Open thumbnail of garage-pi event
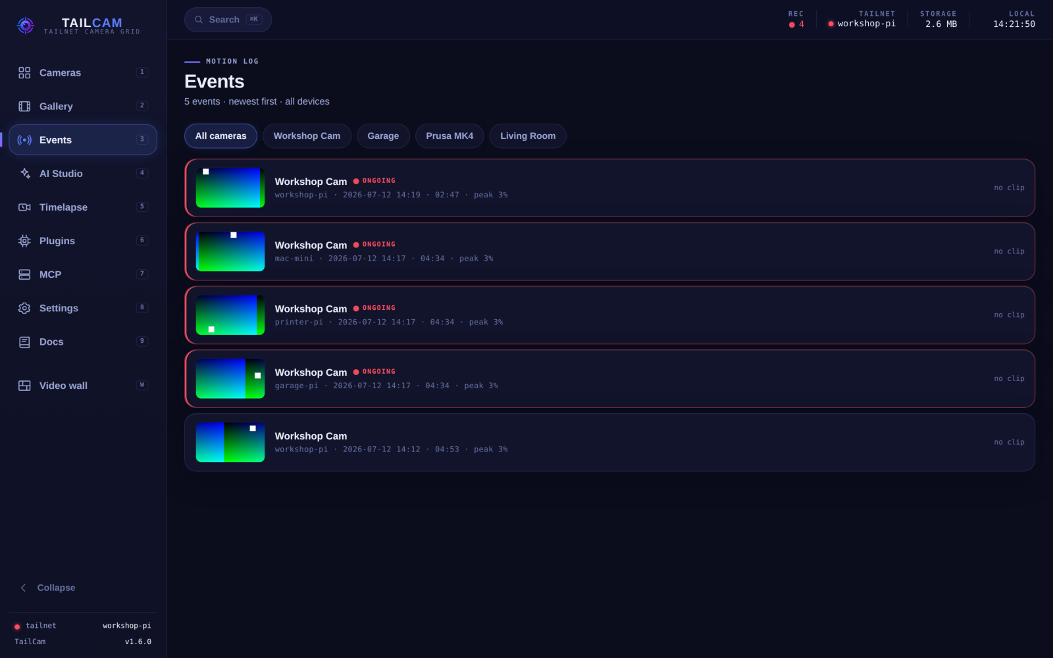1053x658 pixels. click(x=230, y=378)
